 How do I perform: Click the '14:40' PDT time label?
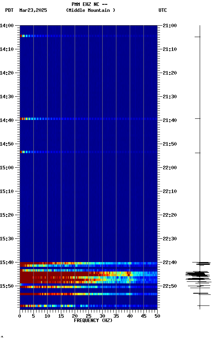pyautogui.click(x=7, y=120)
